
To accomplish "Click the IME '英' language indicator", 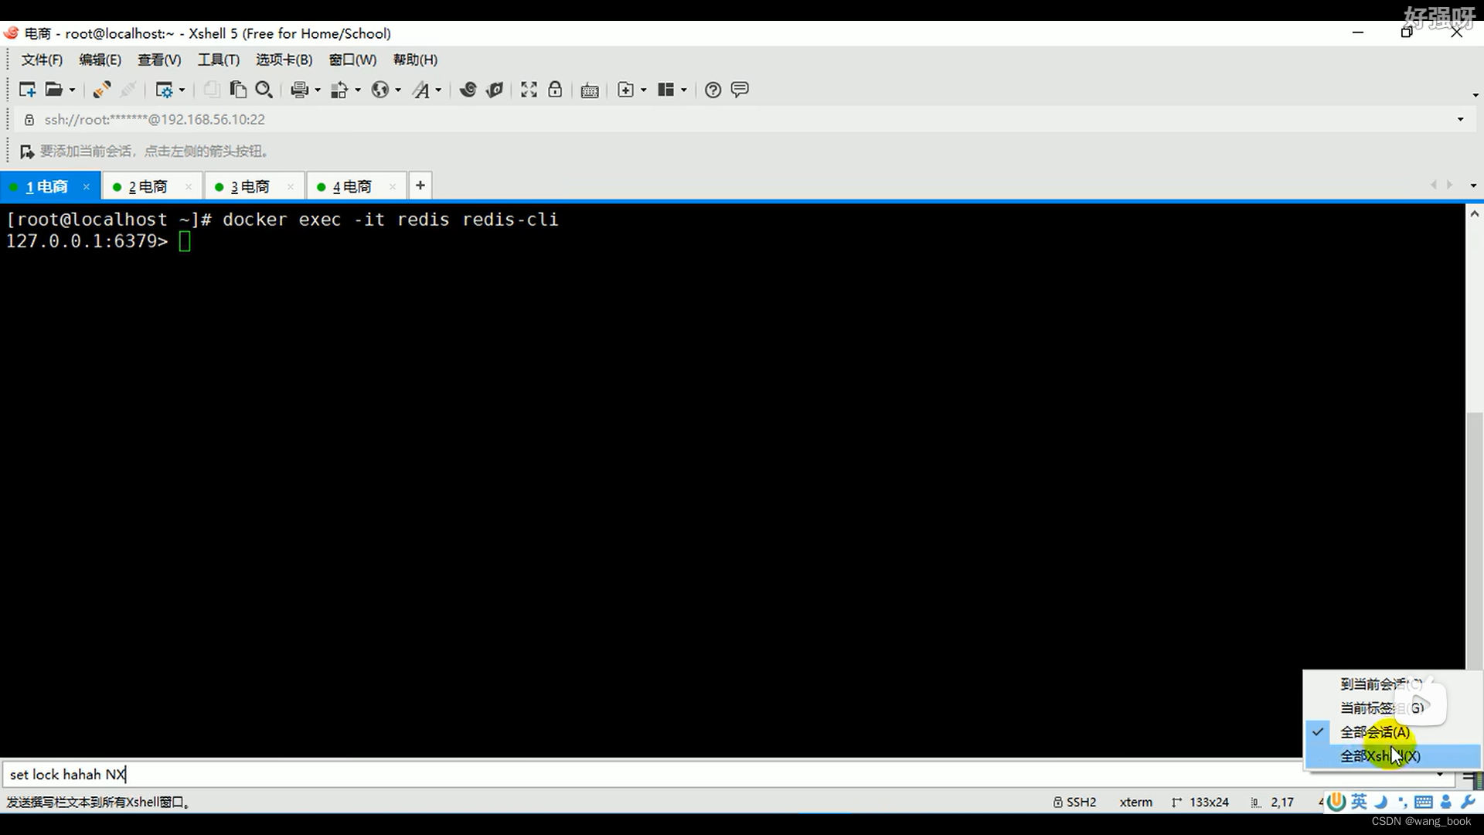I will (1359, 802).
